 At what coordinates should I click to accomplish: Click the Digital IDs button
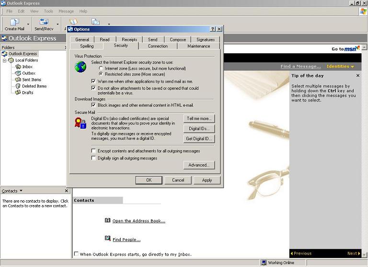coord(199,129)
